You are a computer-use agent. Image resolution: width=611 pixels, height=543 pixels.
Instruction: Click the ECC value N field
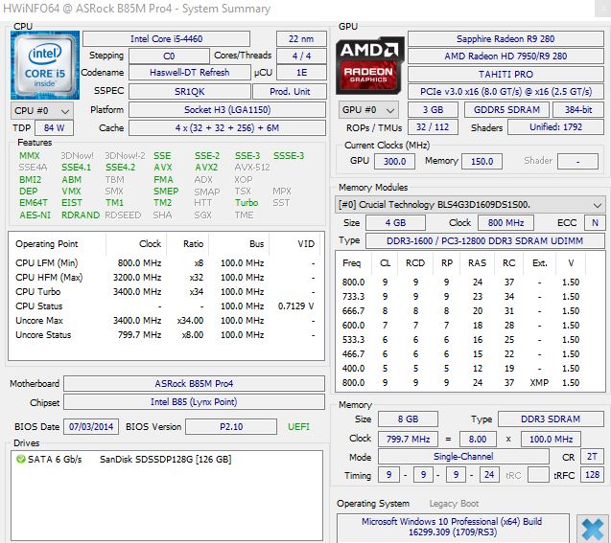(x=595, y=223)
